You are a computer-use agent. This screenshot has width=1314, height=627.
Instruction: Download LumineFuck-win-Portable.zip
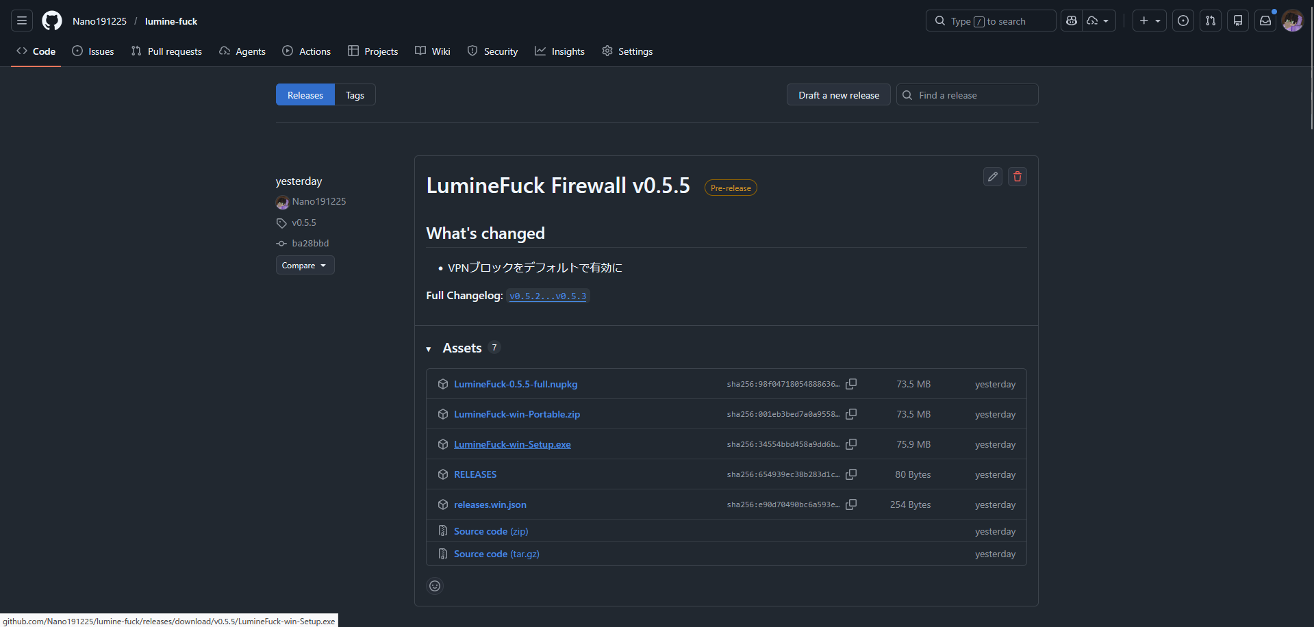tap(516, 414)
